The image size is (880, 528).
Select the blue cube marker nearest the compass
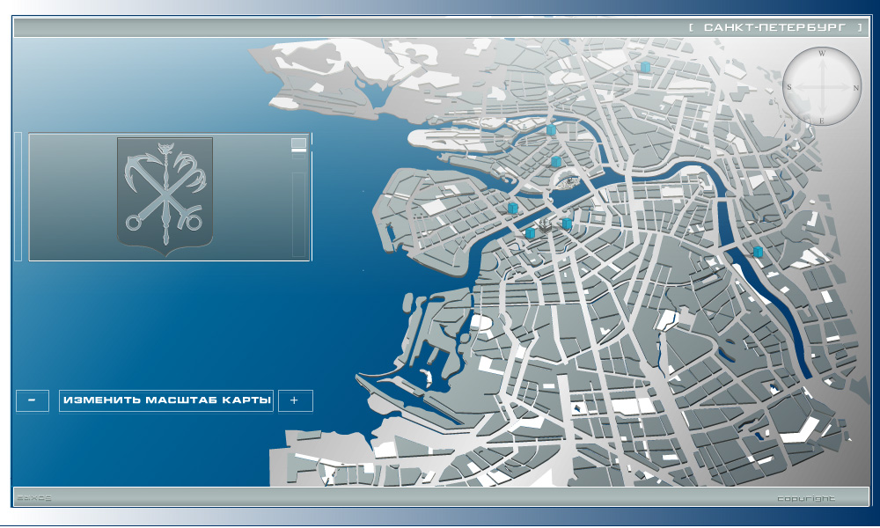tap(645, 68)
